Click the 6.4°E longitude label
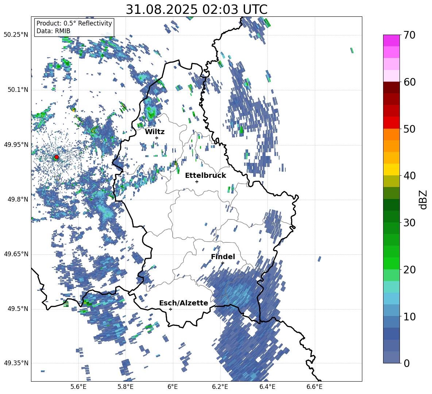This screenshot has width=432, height=394. click(267, 387)
